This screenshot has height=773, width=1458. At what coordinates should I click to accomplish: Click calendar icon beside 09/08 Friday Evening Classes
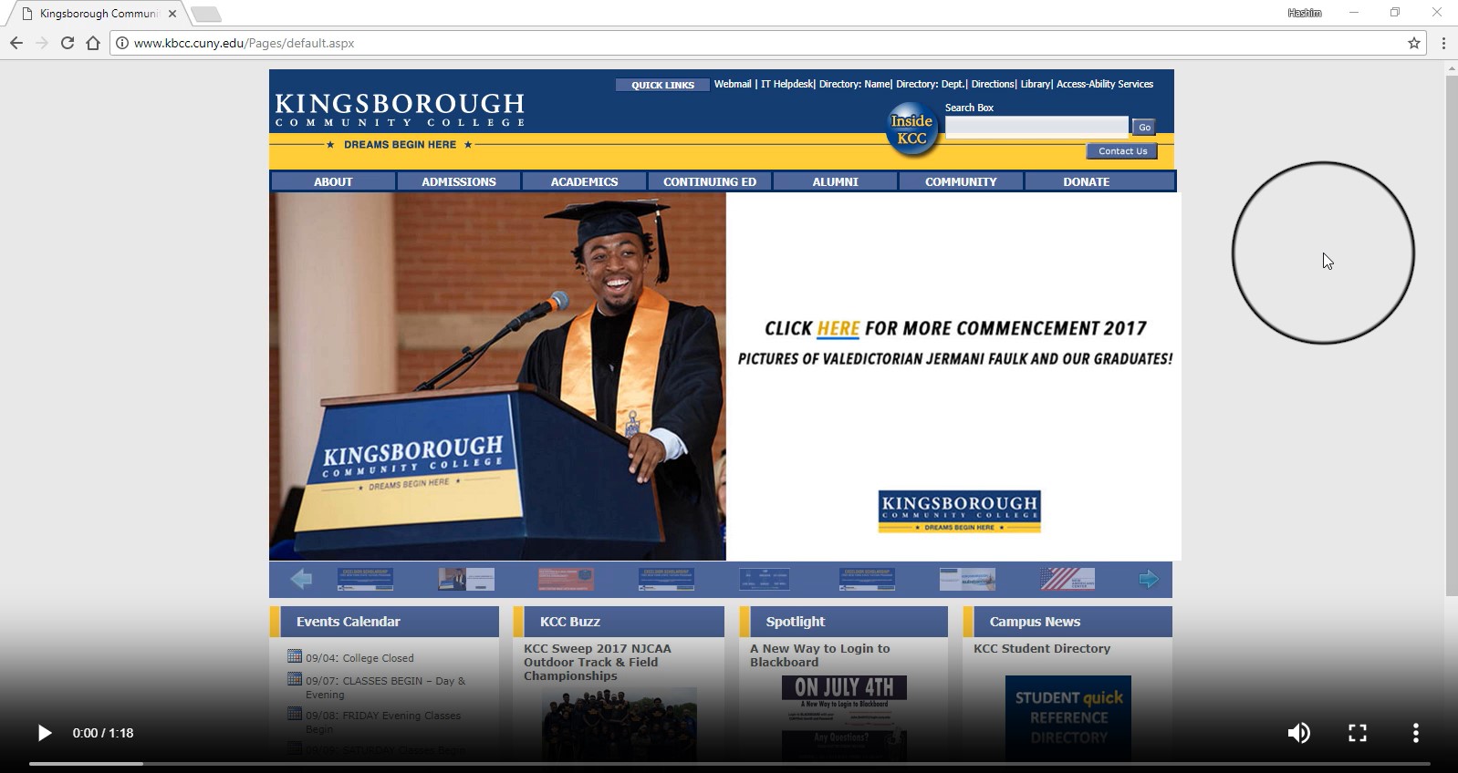point(294,713)
